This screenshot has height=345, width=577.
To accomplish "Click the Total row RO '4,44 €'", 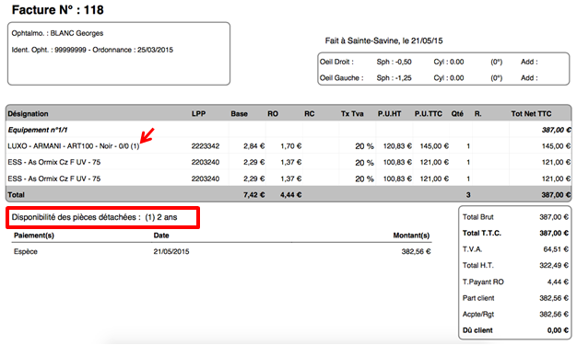I will coord(290,195).
